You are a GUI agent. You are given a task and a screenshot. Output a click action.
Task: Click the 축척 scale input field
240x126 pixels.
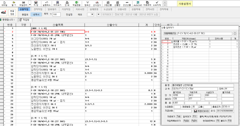click(x=57, y=15)
